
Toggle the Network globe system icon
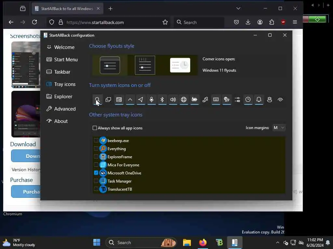[x=184, y=100]
